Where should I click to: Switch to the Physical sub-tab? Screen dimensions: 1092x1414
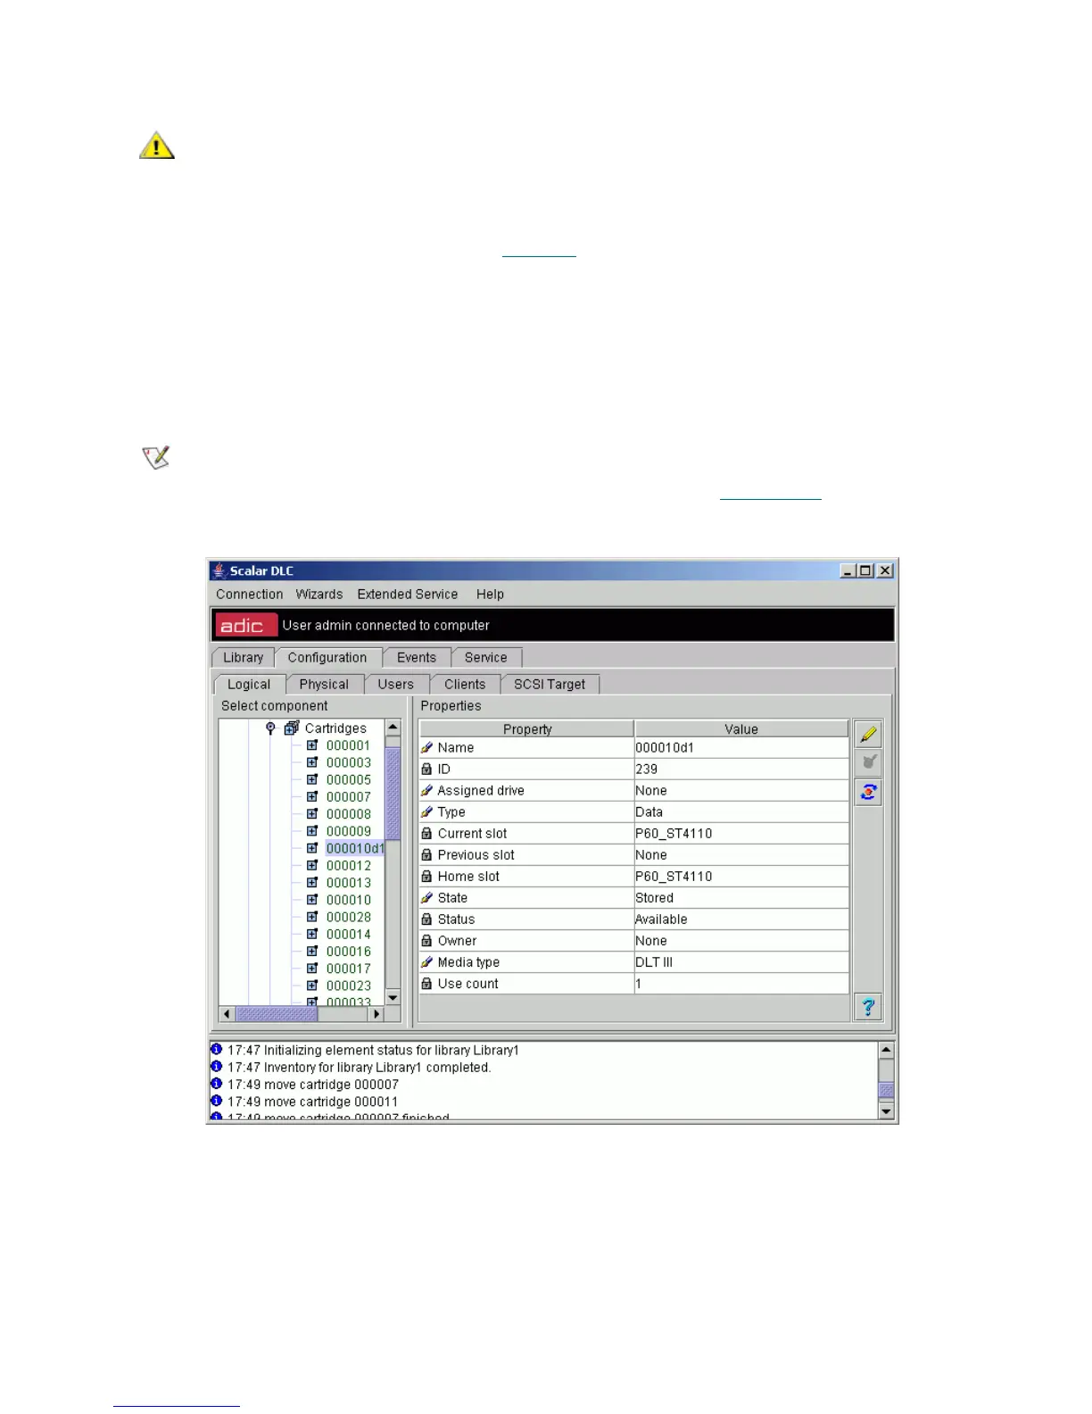pyautogui.click(x=324, y=685)
